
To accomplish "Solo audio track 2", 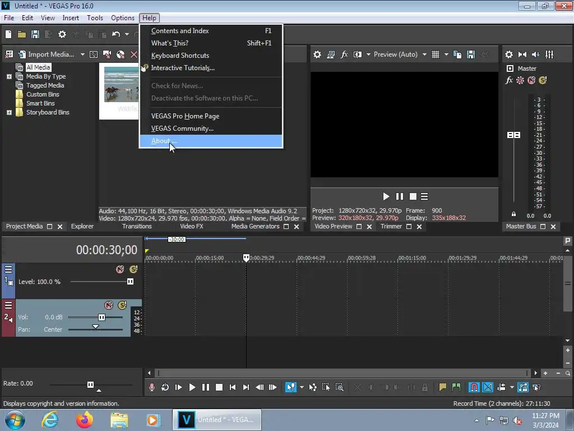I will pos(122,305).
